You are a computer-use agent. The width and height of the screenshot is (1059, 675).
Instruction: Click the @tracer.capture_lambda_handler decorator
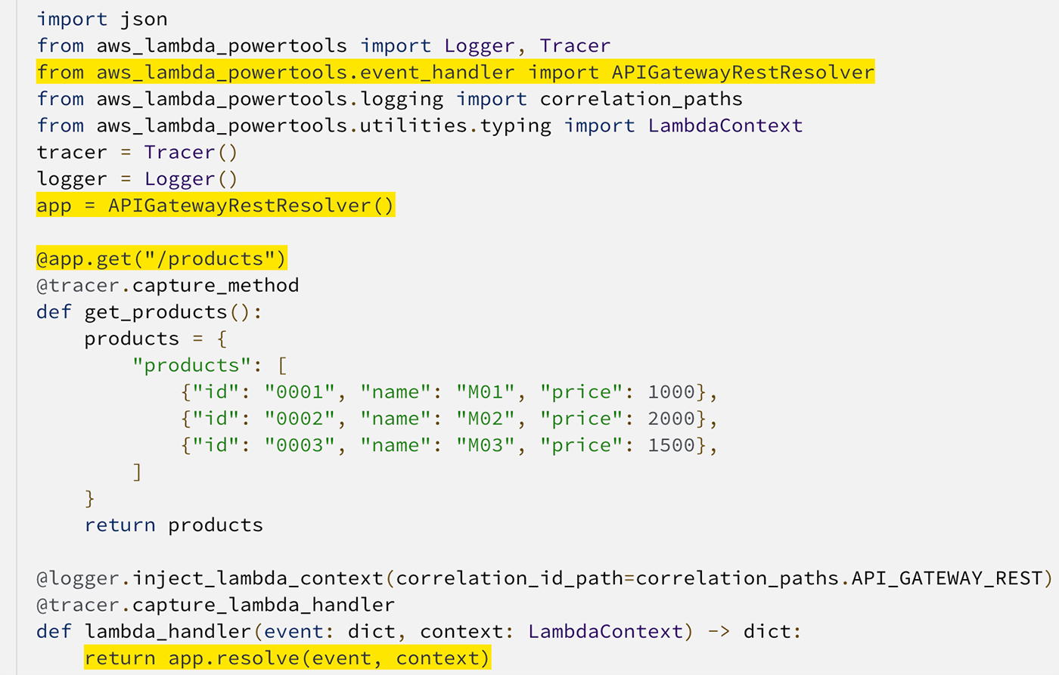pos(216,605)
